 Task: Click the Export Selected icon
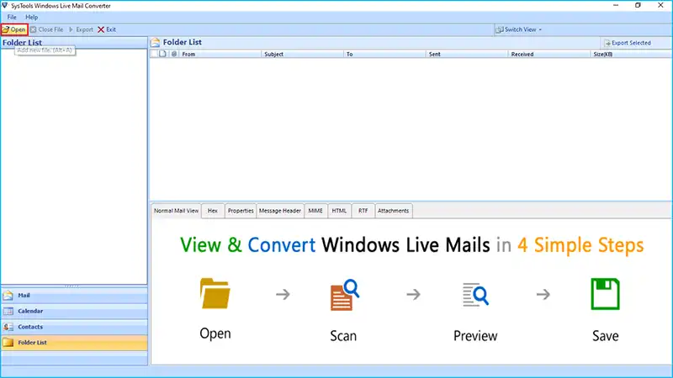(607, 43)
